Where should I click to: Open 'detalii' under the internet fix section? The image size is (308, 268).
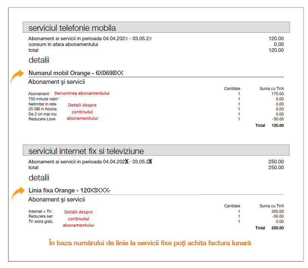click(39, 177)
